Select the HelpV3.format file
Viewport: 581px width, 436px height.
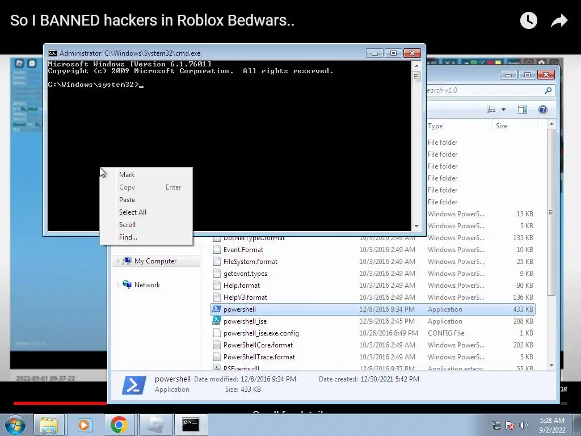245,297
